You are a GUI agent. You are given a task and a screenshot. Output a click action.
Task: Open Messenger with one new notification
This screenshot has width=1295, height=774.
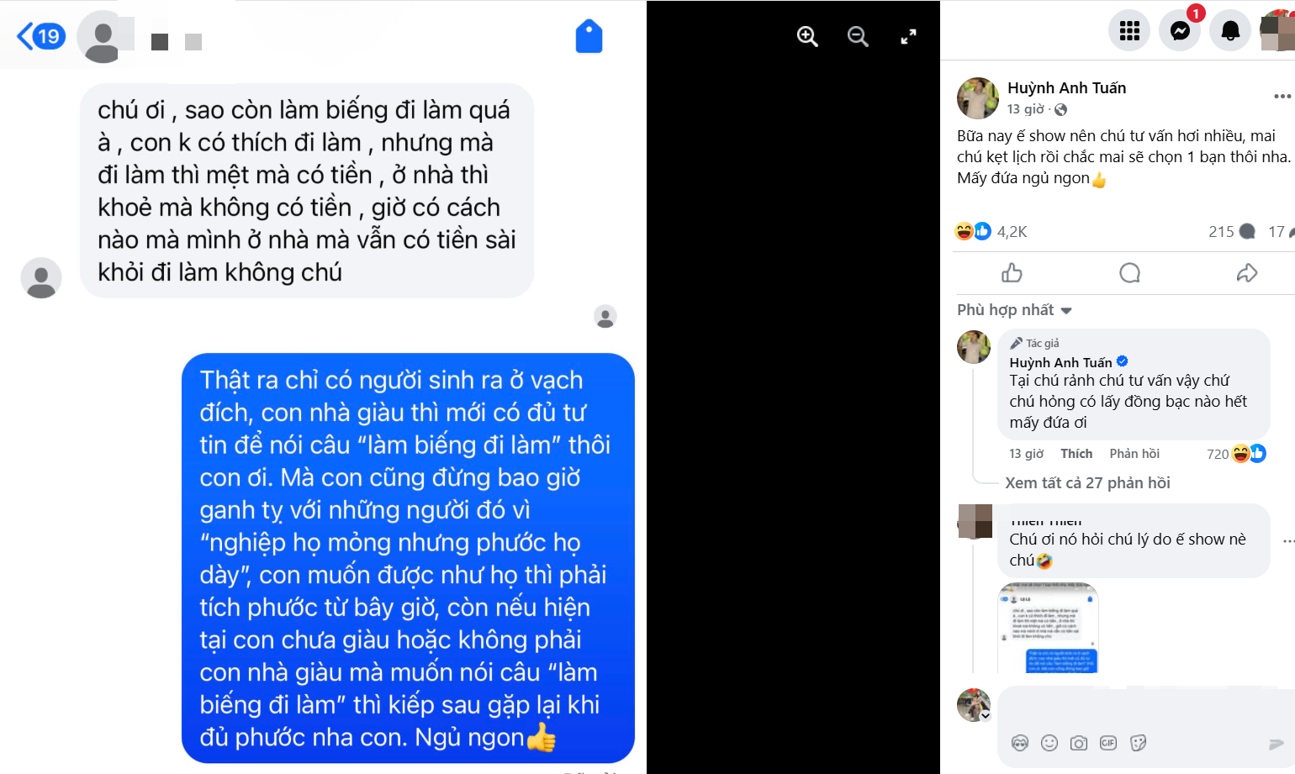pos(1180,31)
